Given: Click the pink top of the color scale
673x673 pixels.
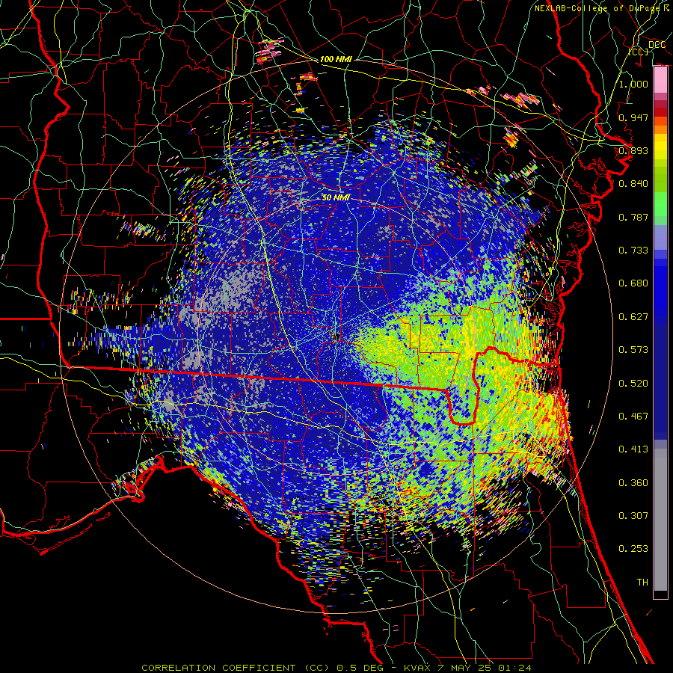Looking at the screenshot, I should [660, 80].
